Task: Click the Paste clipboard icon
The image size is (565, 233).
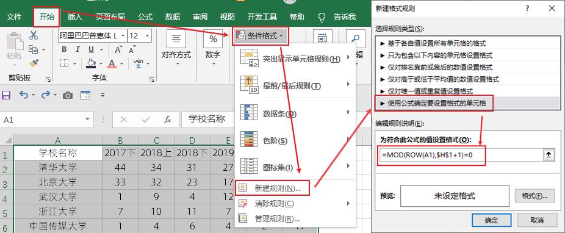Action: click(15, 40)
